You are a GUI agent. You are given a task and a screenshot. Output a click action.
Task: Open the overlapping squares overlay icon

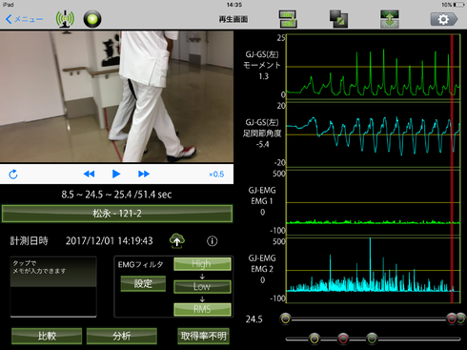(338, 19)
